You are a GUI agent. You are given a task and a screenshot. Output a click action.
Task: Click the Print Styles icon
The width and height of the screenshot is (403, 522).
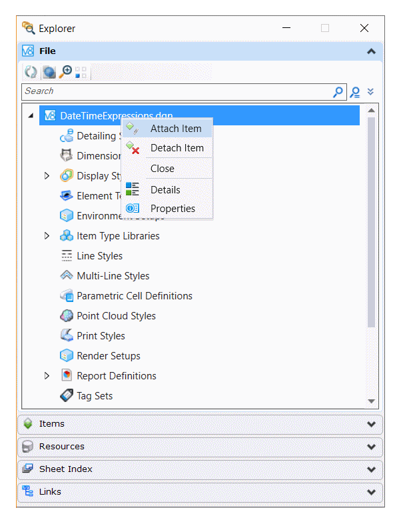click(x=67, y=335)
